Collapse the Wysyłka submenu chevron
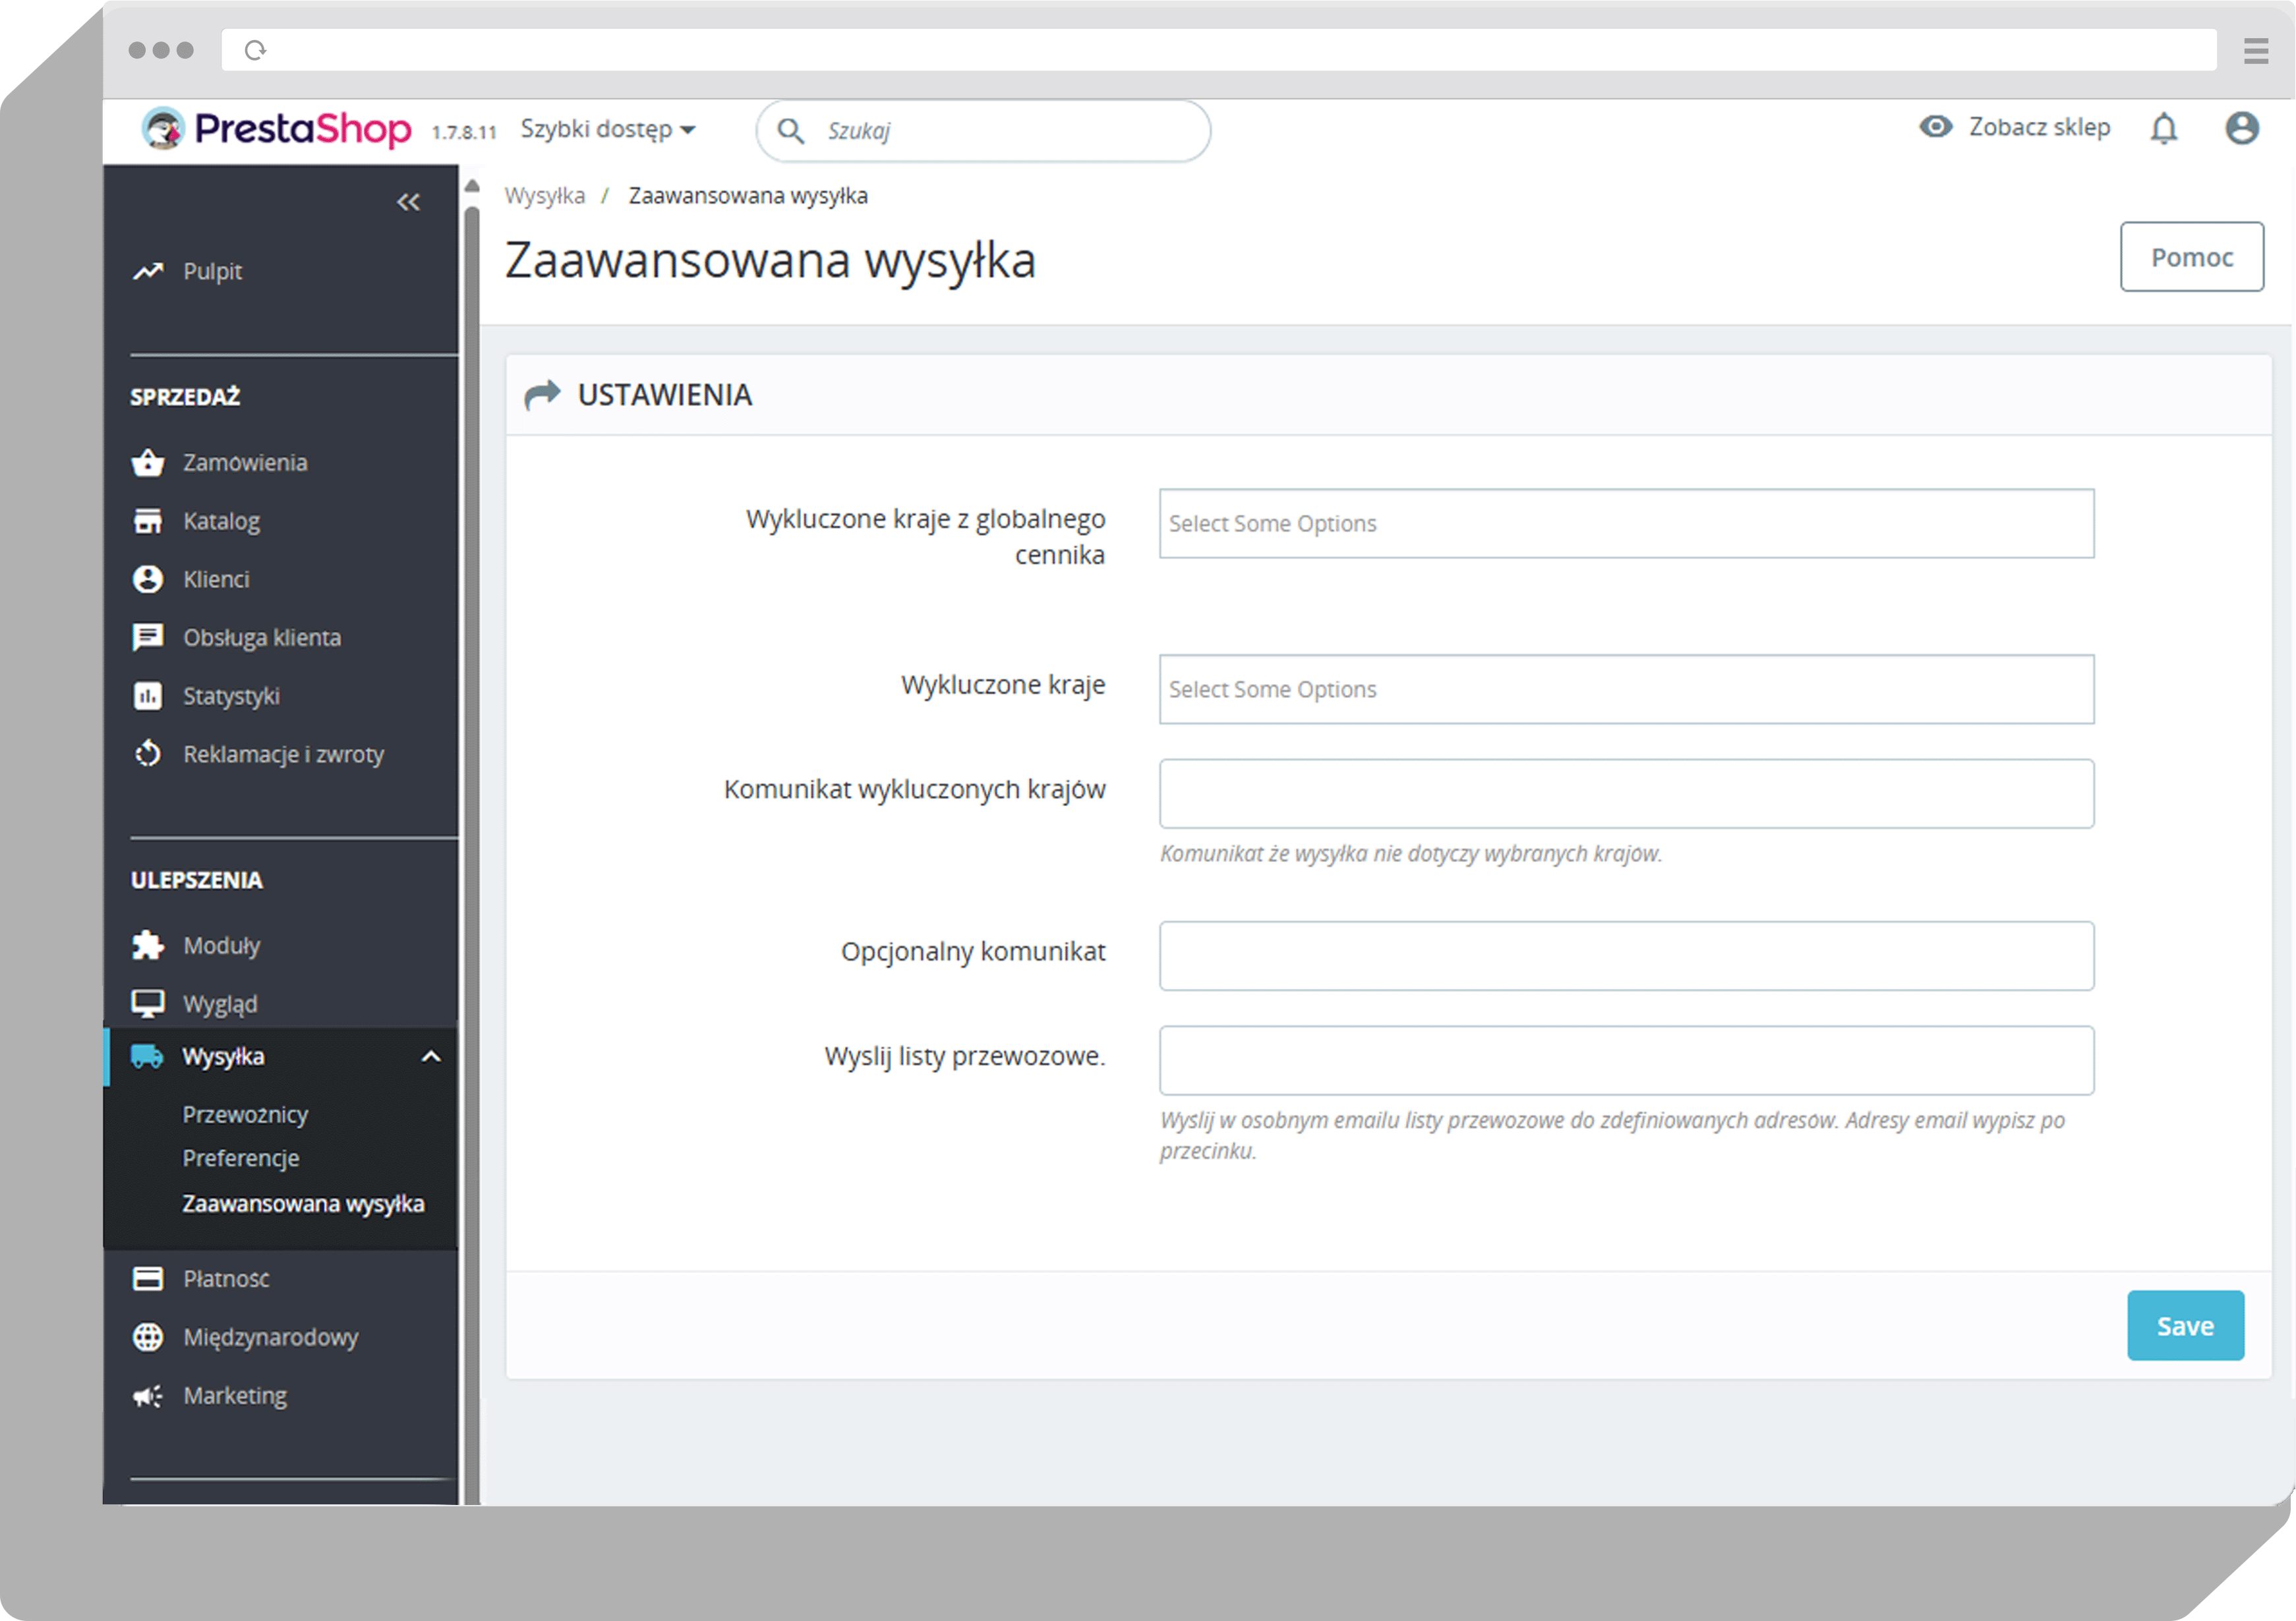2296x1621 pixels. click(431, 1058)
